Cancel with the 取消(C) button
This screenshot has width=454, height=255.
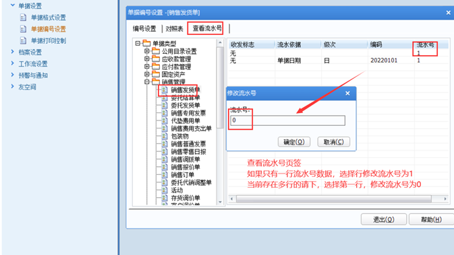tap(333, 142)
